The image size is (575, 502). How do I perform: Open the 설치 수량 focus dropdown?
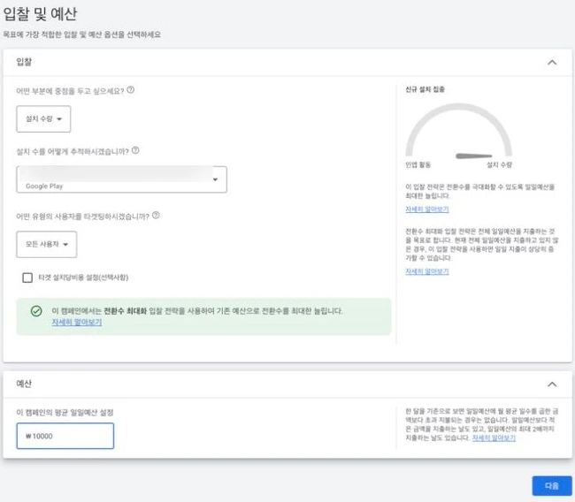(43, 119)
